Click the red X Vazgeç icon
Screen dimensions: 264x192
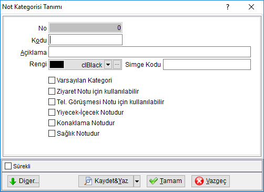click(199, 181)
